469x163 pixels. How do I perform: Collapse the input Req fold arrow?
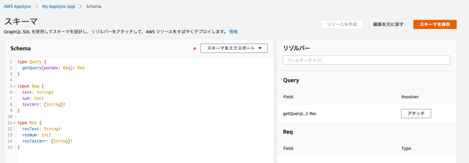tap(14, 86)
